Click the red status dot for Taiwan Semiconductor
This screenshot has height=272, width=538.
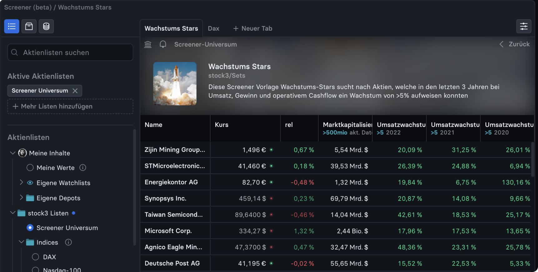coord(271,214)
